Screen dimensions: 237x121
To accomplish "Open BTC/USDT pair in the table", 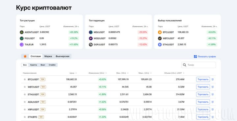I will coord(33,79).
